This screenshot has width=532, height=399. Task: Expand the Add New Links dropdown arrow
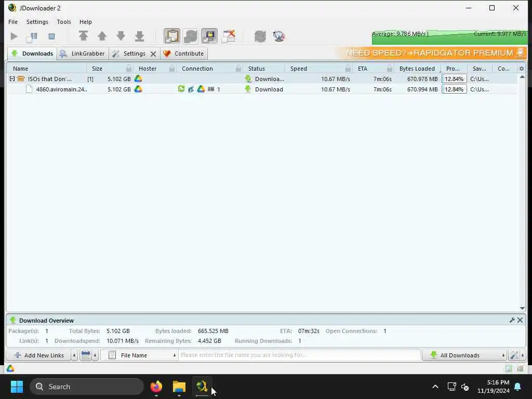74,355
